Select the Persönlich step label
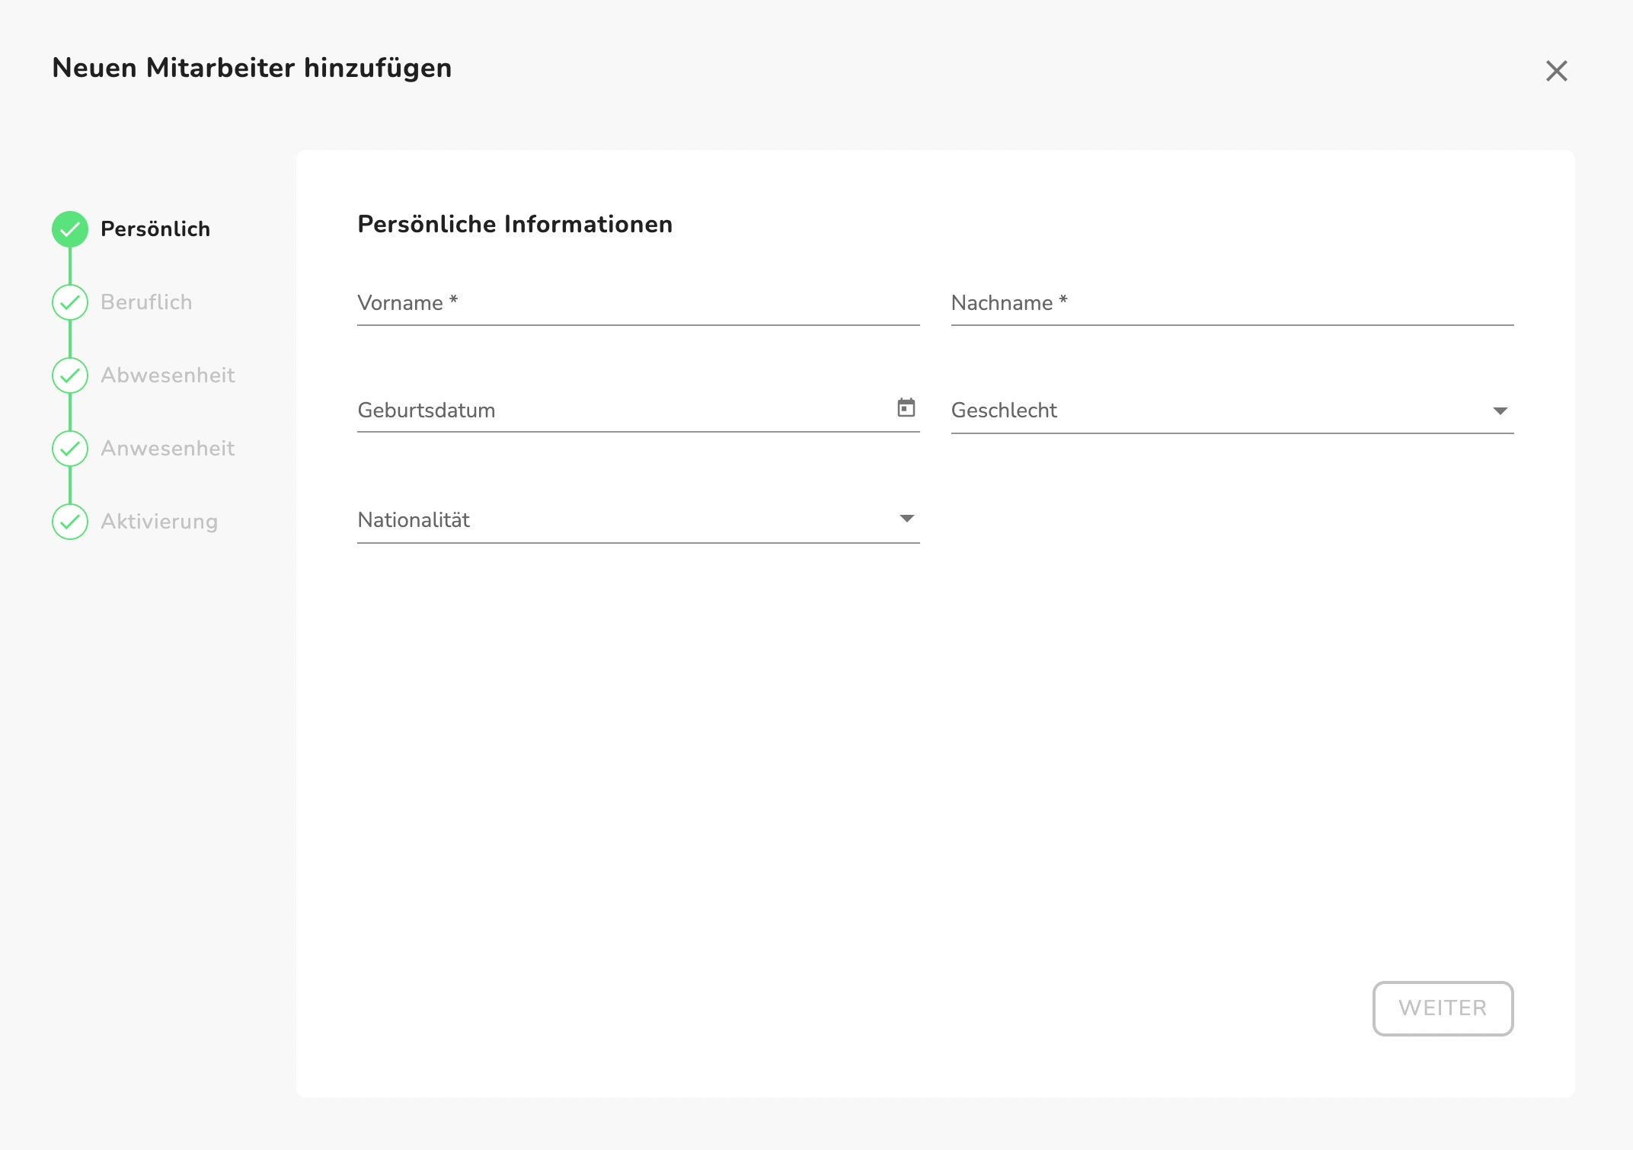The width and height of the screenshot is (1633, 1150). click(x=155, y=229)
